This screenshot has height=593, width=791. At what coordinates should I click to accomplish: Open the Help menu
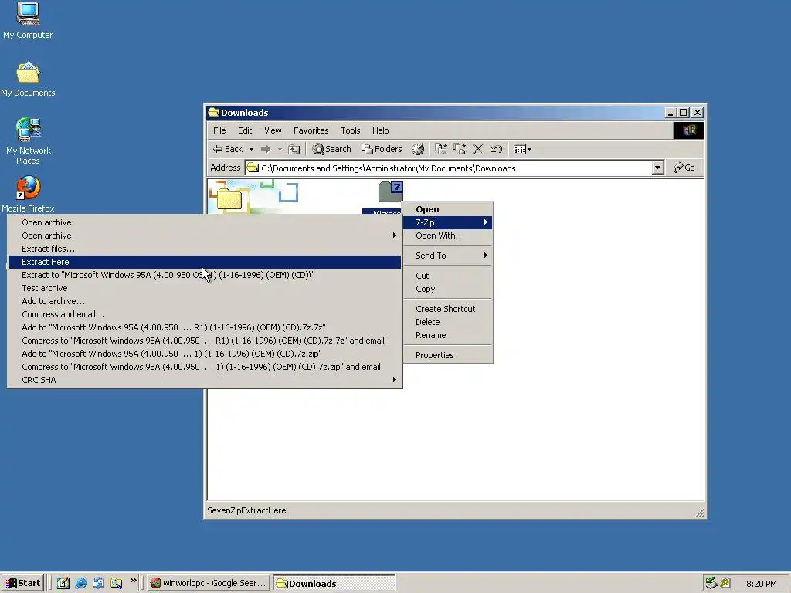pos(380,130)
